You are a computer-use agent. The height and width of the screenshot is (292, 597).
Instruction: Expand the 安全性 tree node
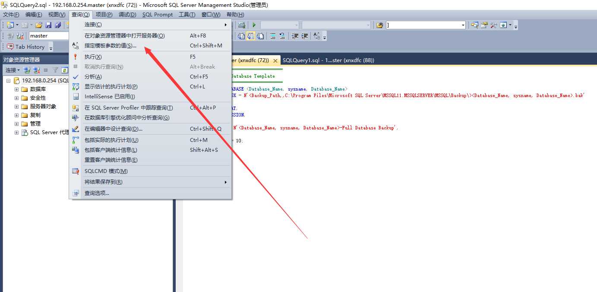[17, 98]
